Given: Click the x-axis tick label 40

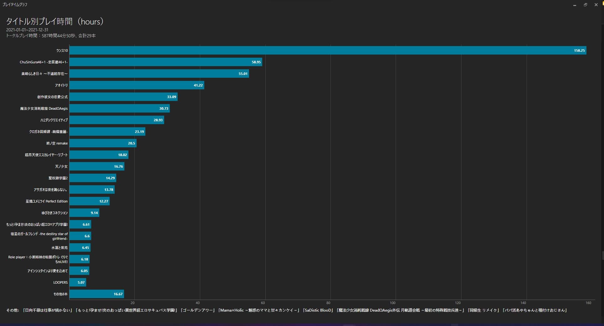Looking at the screenshot, I should point(198,303).
